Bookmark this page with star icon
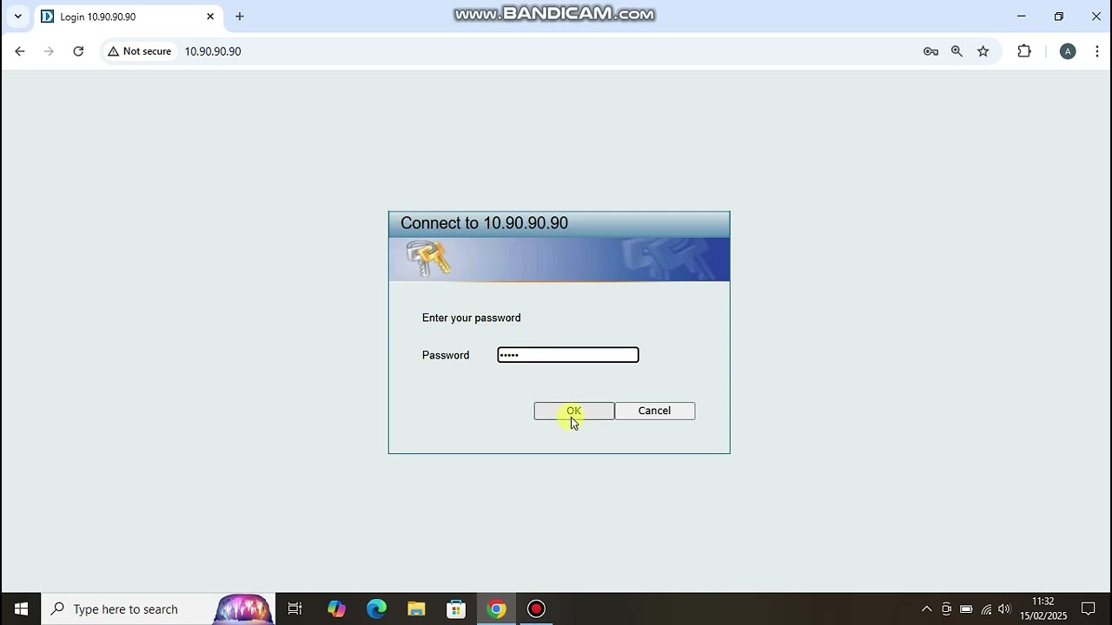 coord(983,51)
